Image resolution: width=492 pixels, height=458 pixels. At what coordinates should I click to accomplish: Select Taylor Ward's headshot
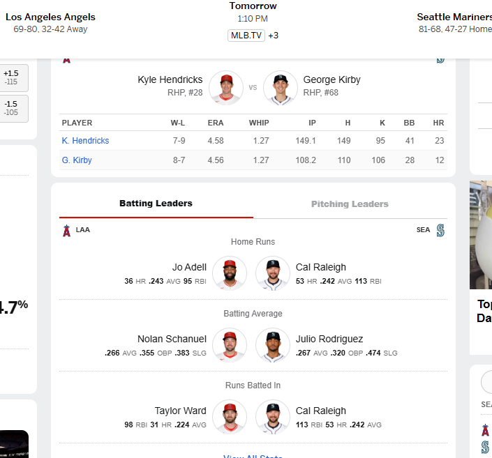point(230,417)
